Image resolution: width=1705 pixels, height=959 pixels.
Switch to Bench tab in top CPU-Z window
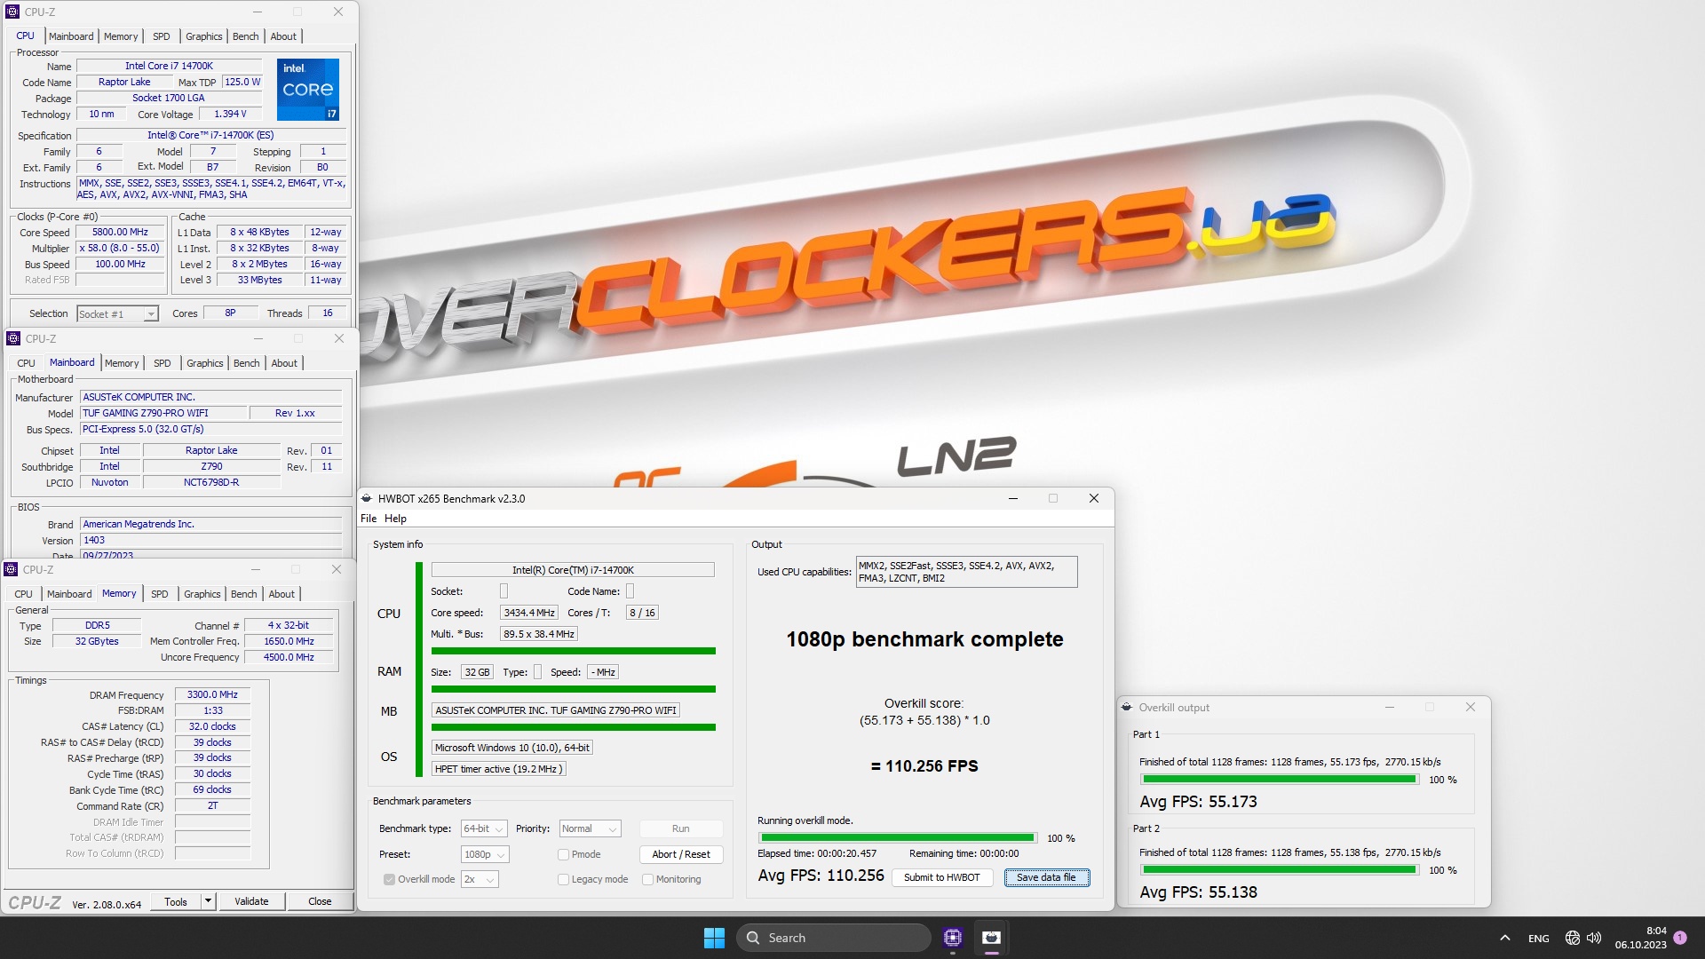[x=246, y=36]
